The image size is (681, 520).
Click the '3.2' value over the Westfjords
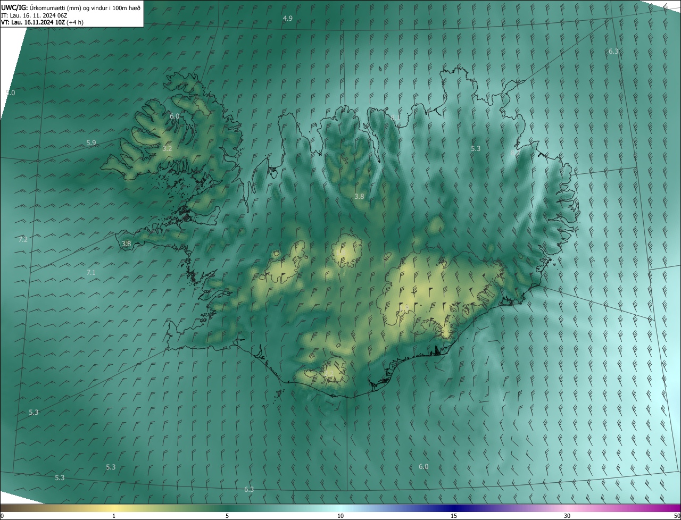click(167, 148)
